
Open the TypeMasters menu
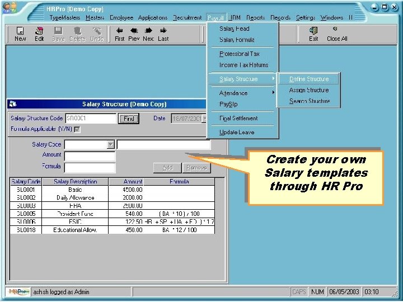click(65, 18)
